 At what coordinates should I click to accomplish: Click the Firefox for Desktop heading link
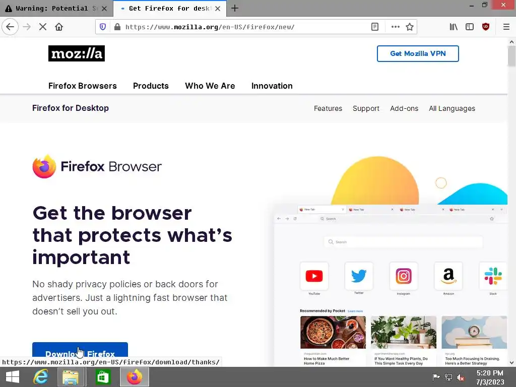(x=71, y=108)
